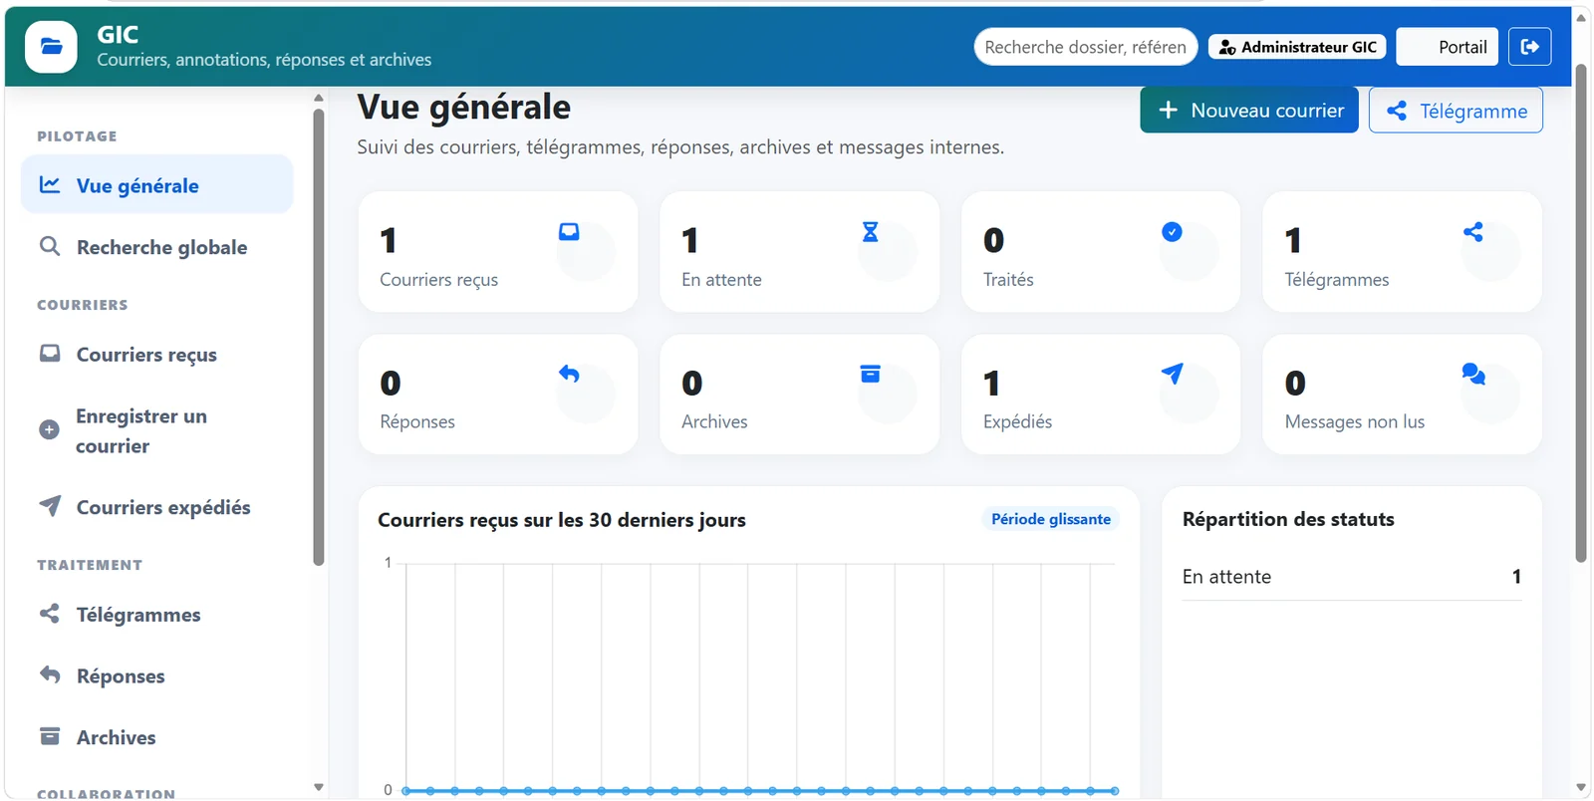Screen dimensions: 1594x801
Task: Click the reply icon on Réponses card
Action: tap(569, 374)
